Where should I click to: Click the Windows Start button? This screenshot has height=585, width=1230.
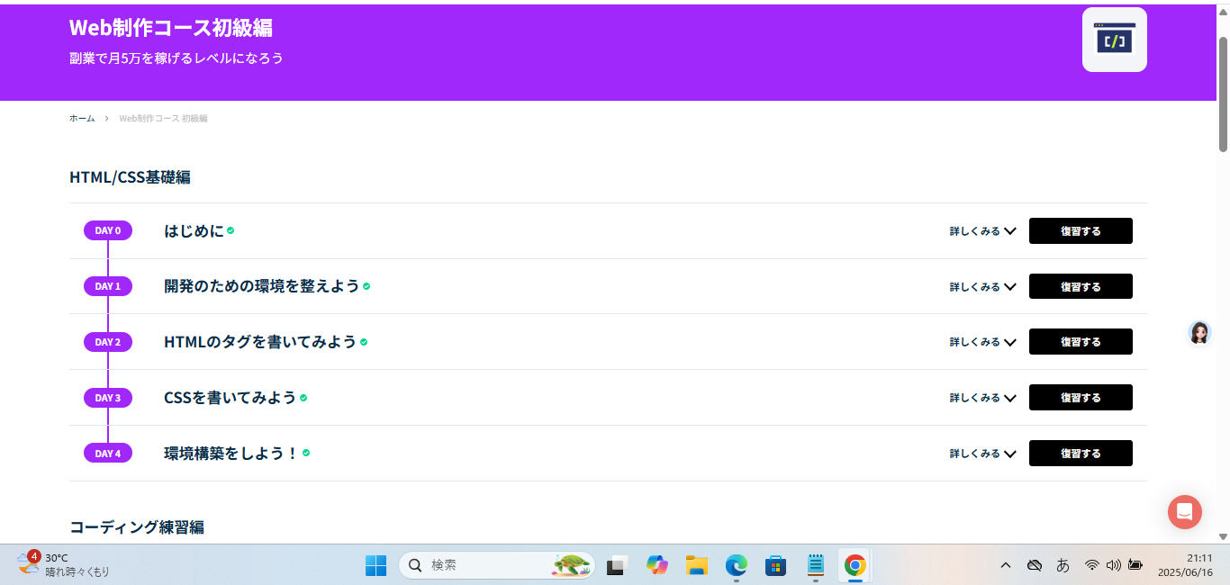coord(375,565)
